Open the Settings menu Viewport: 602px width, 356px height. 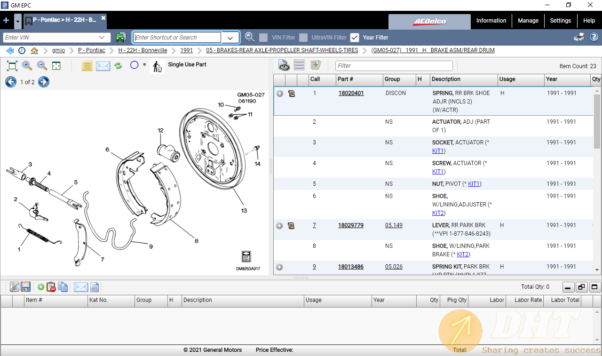[x=560, y=21]
